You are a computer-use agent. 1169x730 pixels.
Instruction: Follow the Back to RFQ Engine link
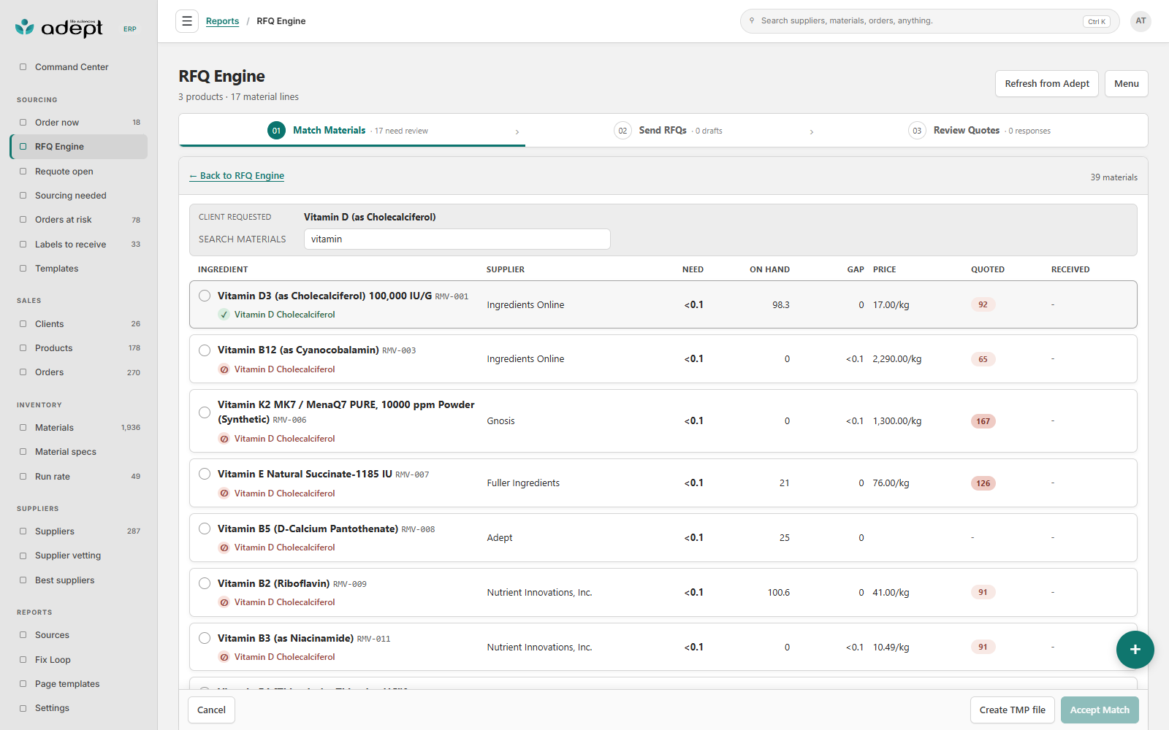(x=237, y=176)
